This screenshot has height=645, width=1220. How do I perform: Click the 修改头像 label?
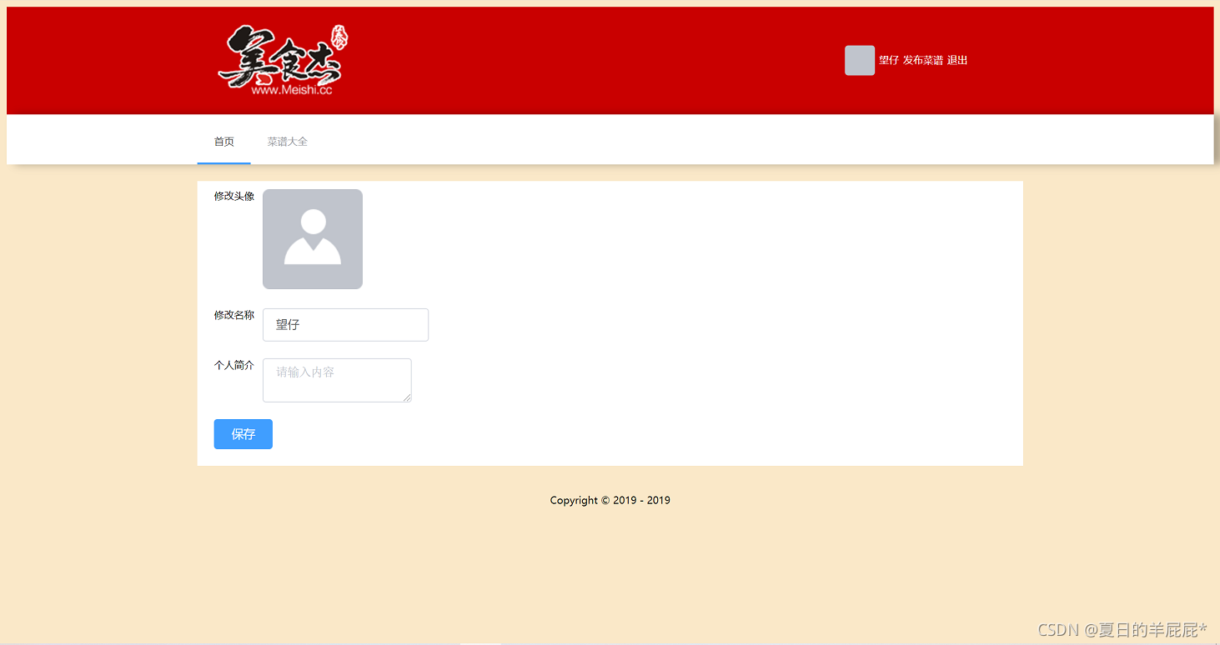(234, 196)
